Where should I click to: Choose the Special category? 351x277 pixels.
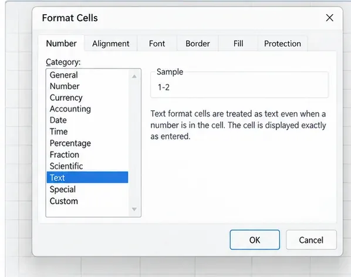point(87,190)
